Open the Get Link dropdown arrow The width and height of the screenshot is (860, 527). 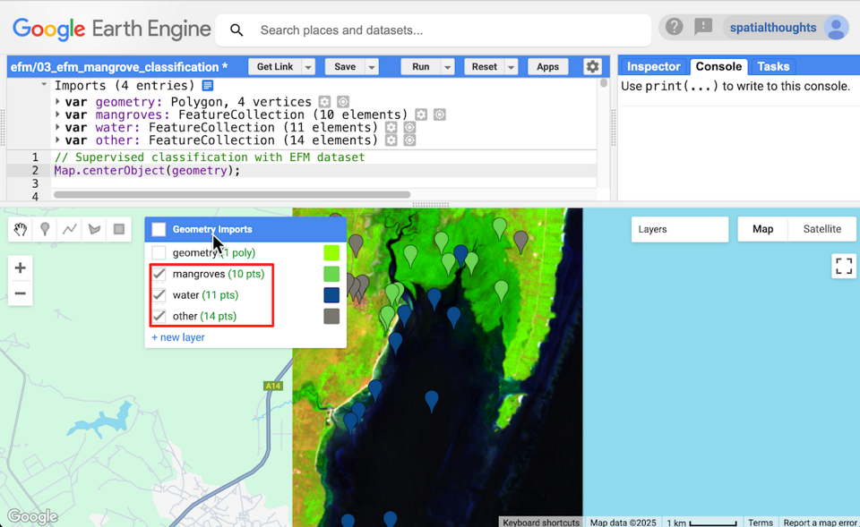[308, 67]
